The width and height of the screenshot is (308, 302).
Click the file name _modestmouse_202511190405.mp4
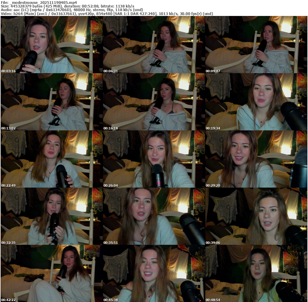tap(43, 2)
